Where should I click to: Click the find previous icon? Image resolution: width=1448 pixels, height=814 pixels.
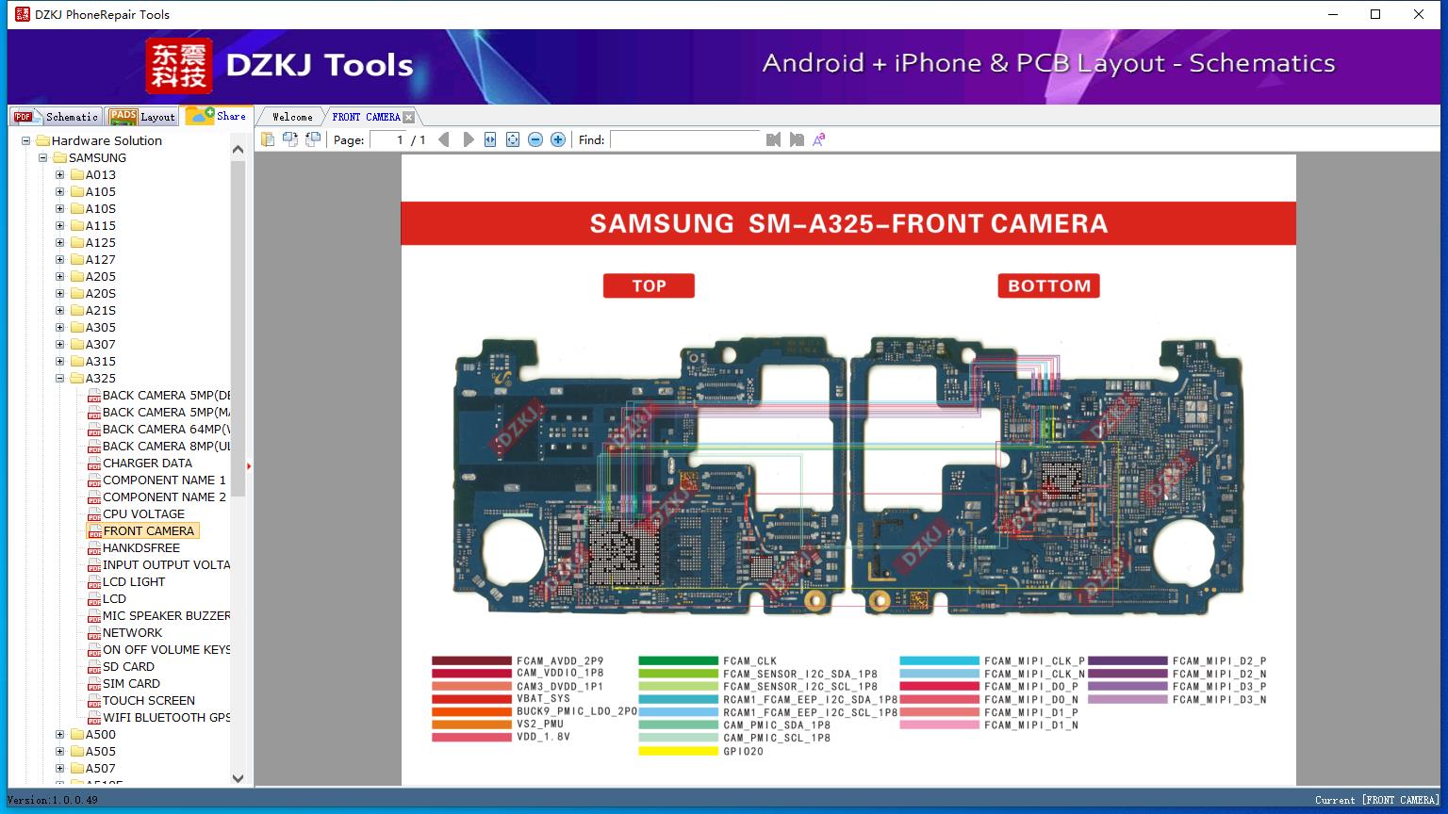[773, 139]
